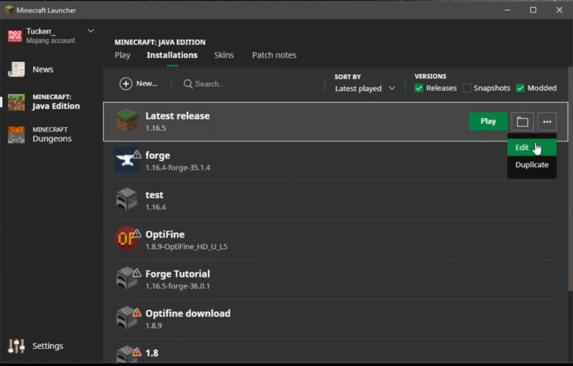
Task: Click the forge anvil icon
Action: [x=125, y=160]
